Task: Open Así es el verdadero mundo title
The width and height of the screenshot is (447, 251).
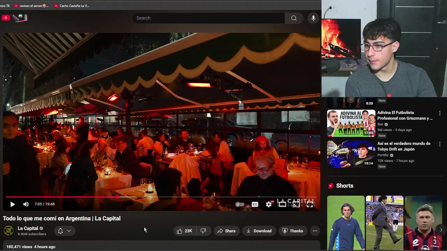Action: click(404, 146)
